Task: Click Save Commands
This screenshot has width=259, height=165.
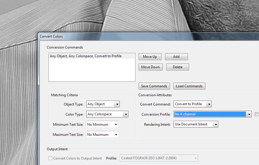Action: [154, 86]
